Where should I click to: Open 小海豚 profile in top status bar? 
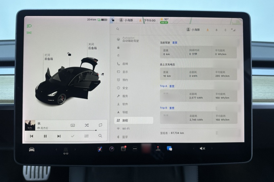pyautogui.click(x=126, y=20)
